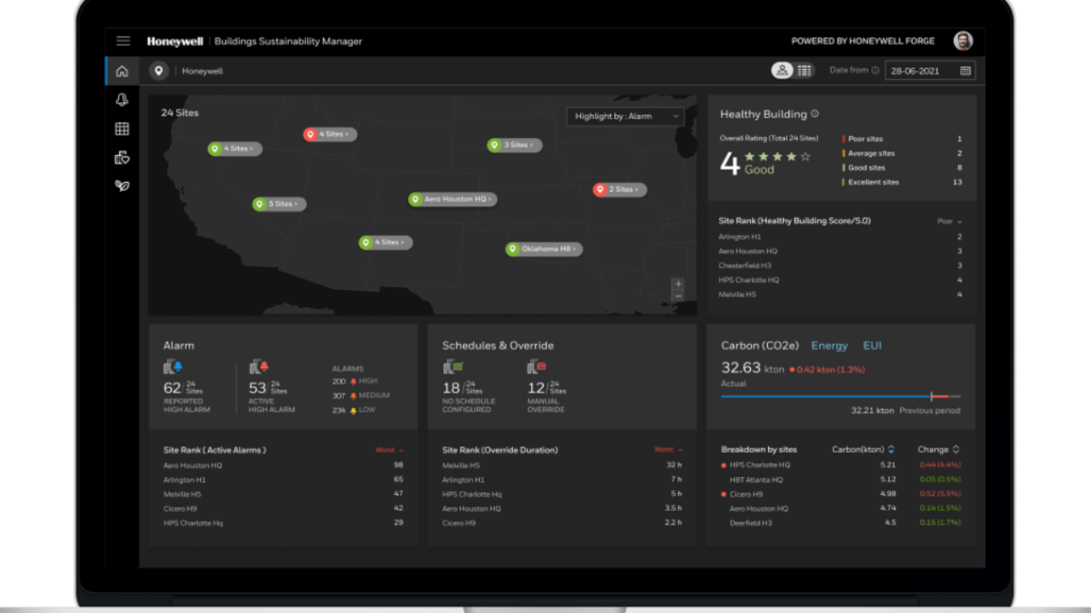
Task: Open Arlington H1 in Healthy Building rank
Action: (x=840, y=237)
